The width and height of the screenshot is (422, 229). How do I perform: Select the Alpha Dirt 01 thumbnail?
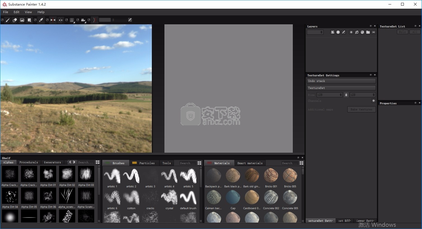(48, 176)
